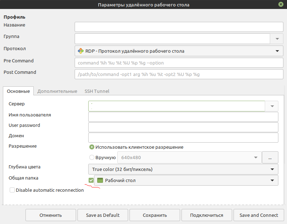
Task: Select Использовать клиентское разрешение radio option
Action: (x=92, y=147)
